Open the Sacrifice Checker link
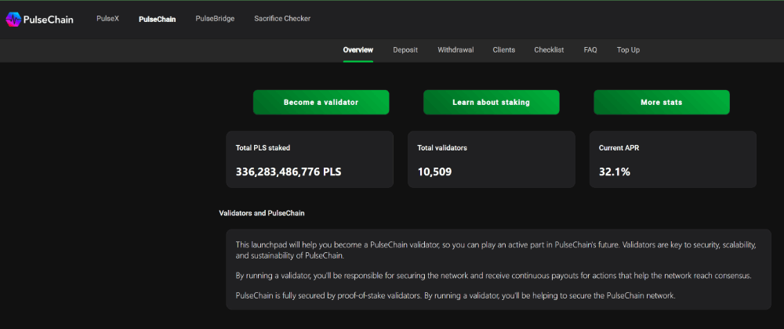The image size is (784, 329). [x=282, y=19]
